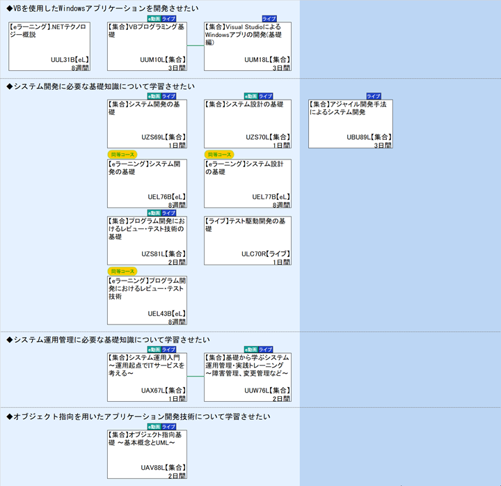501x486 pixels.
Task: Click ライブ badge above システム運用入門 course
Action: click(x=168, y=349)
